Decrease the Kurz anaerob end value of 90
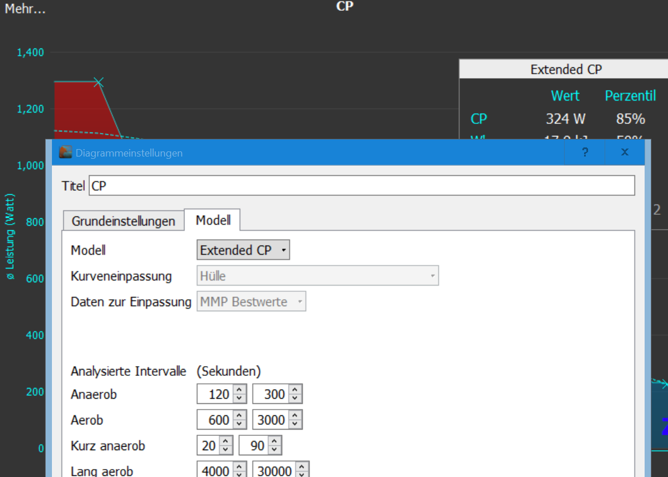The width and height of the screenshot is (668, 477). coord(275,449)
